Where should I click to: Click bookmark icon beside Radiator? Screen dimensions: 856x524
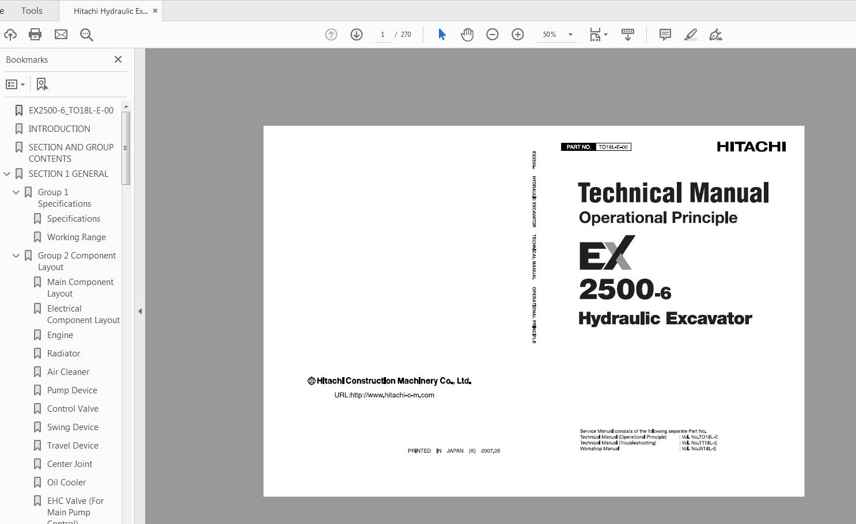point(37,353)
